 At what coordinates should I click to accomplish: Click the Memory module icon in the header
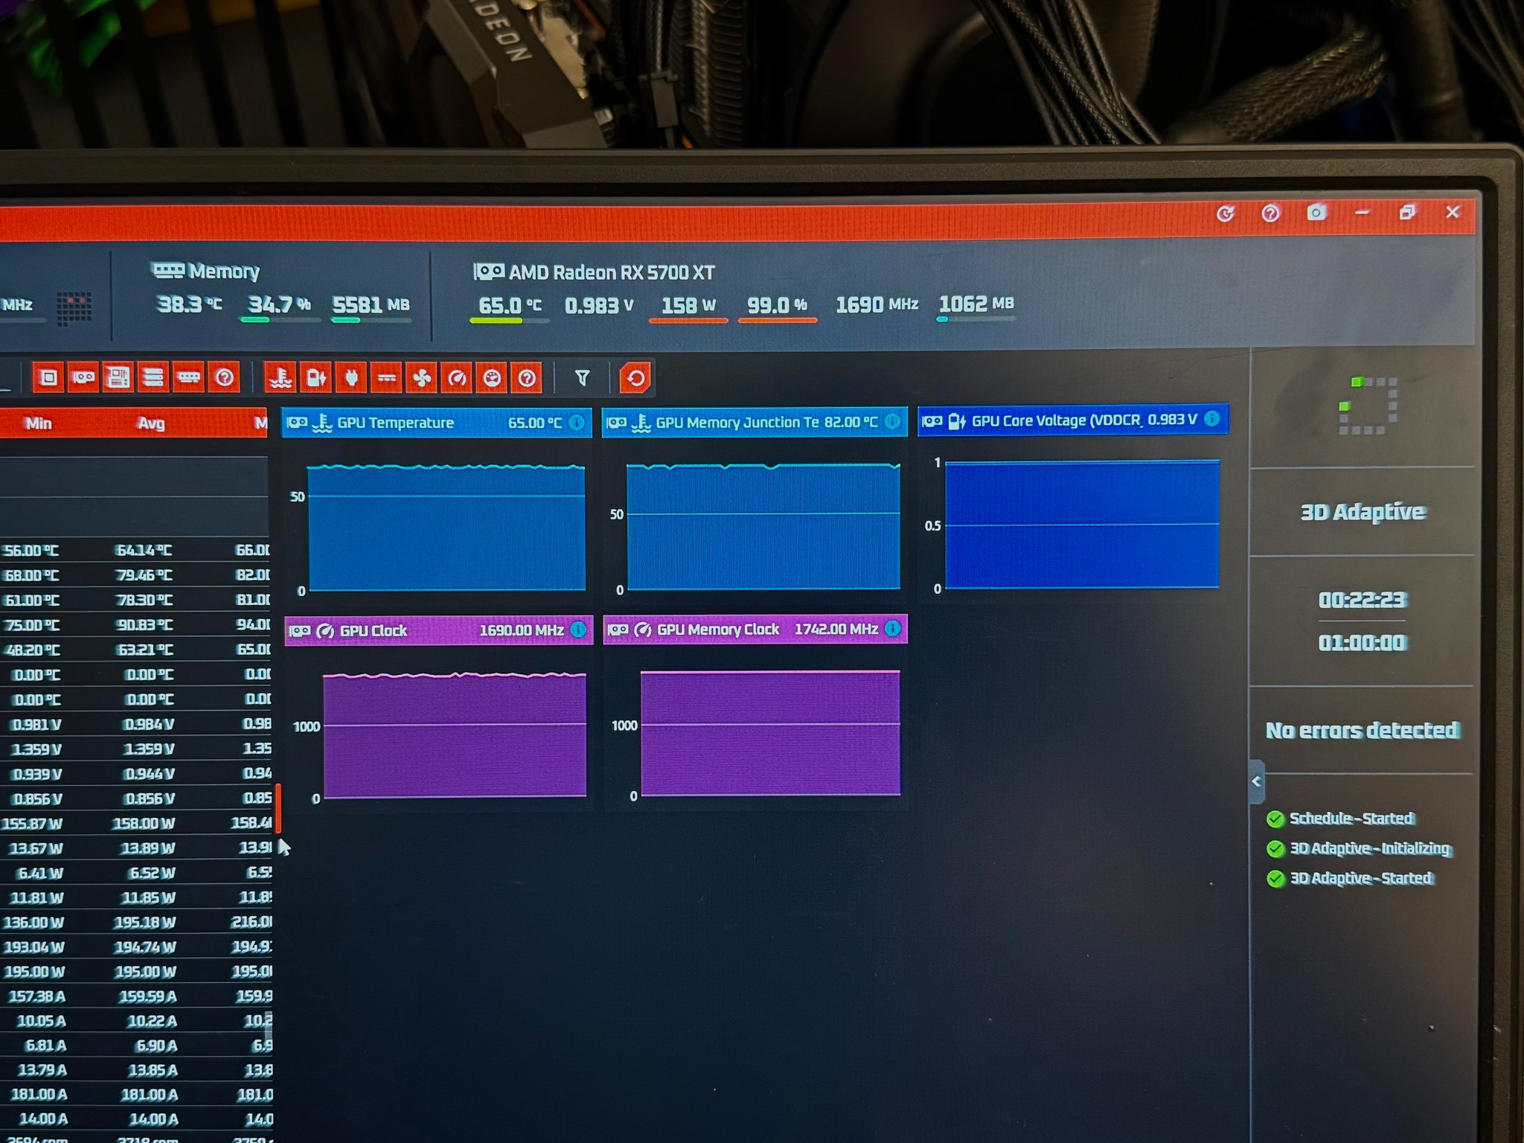point(167,270)
